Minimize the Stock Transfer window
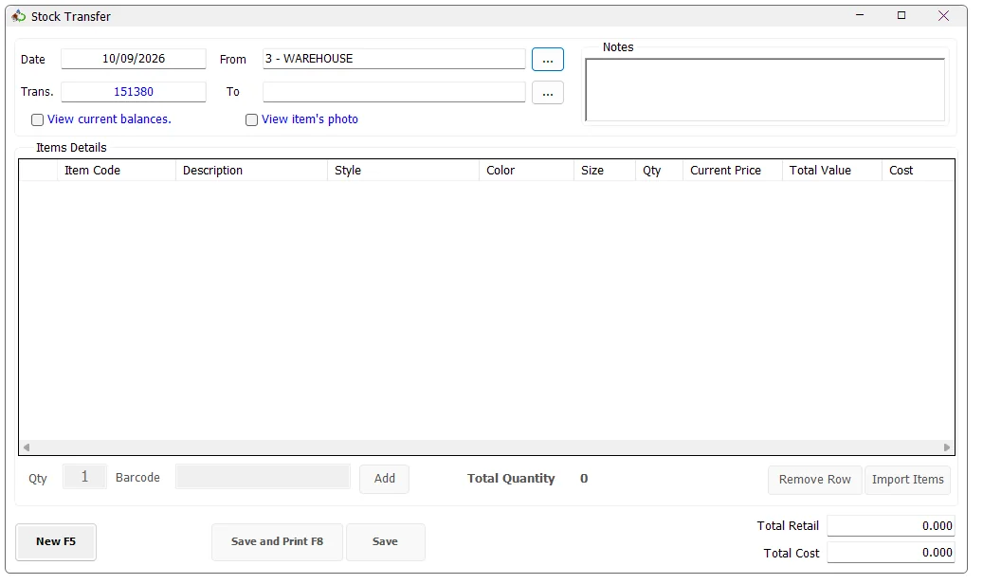The image size is (983, 584). pos(860,16)
